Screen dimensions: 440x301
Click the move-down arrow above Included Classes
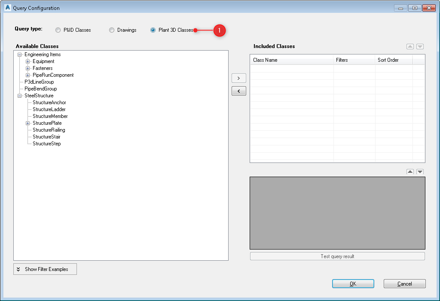click(x=420, y=46)
